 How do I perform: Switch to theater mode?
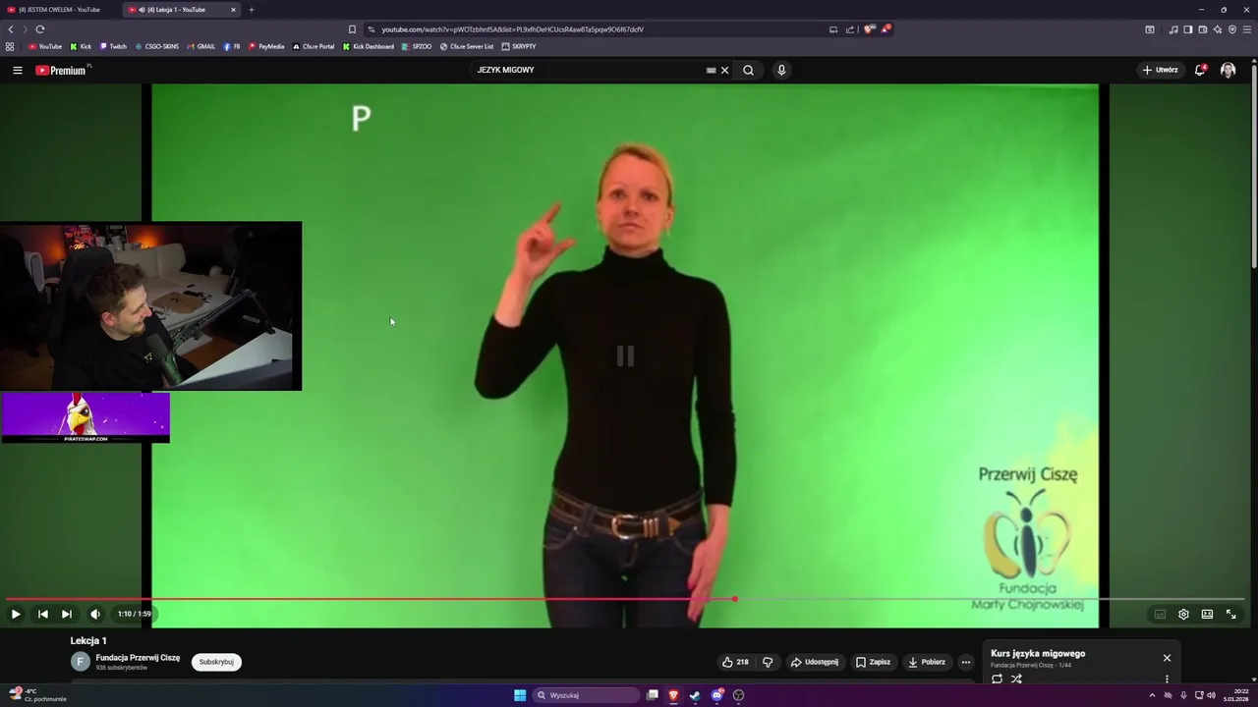click(x=1207, y=614)
